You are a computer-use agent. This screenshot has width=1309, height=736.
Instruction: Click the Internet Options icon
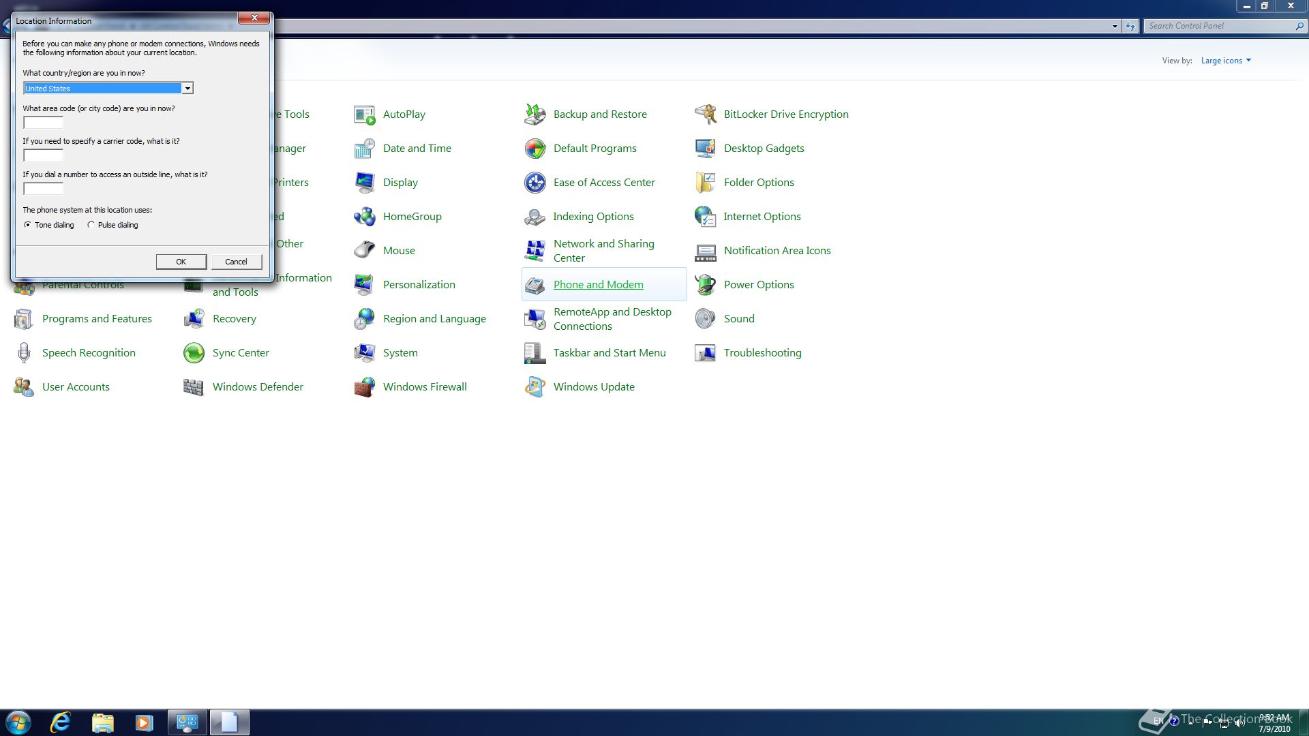pos(705,217)
